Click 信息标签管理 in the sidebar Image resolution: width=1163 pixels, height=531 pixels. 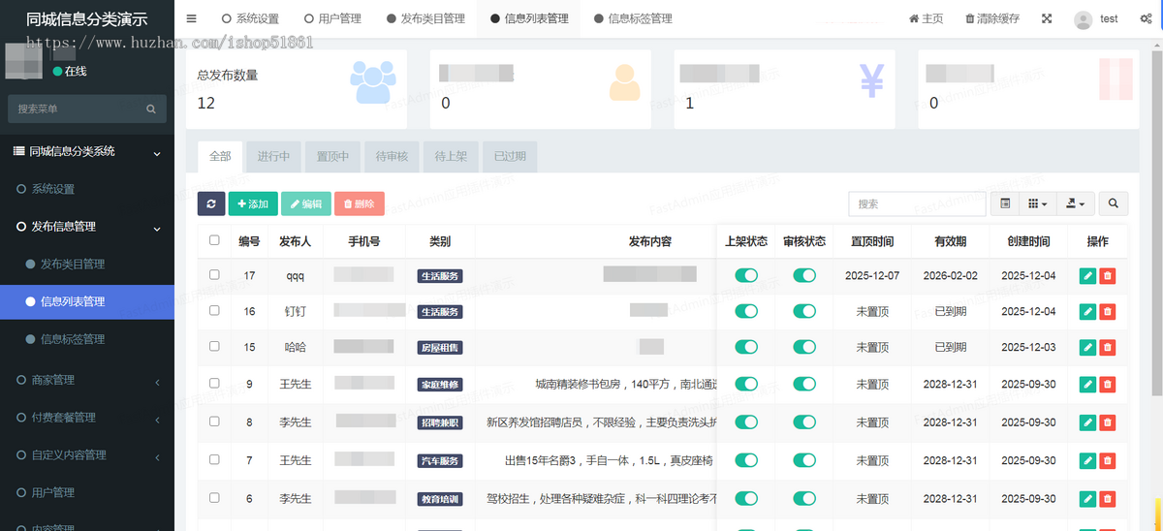pos(87,339)
